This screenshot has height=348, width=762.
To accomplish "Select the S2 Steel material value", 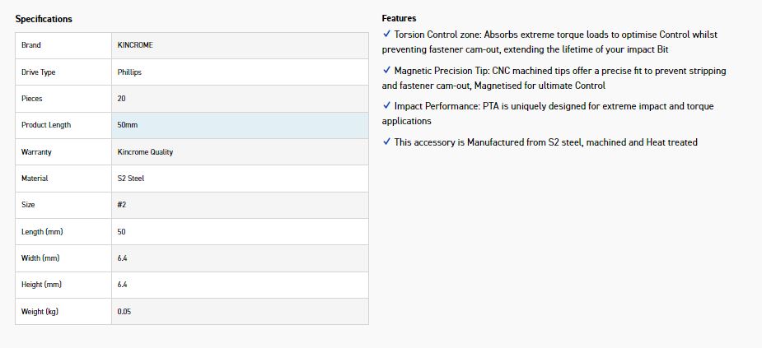I will [x=131, y=179].
